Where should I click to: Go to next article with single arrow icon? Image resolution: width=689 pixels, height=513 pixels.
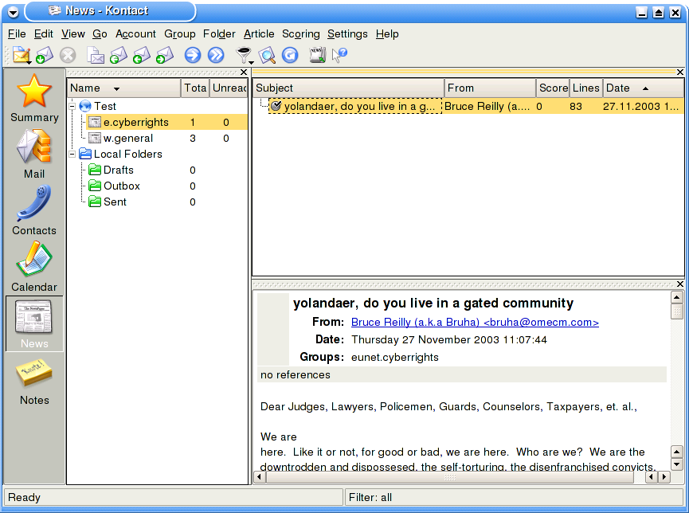pos(193,55)
